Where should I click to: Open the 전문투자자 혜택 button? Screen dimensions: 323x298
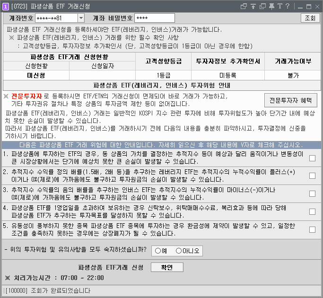291,100
